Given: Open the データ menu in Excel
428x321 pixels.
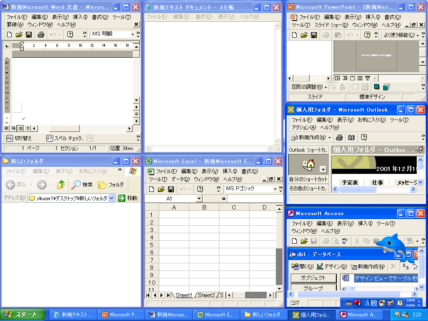Looking at the screenshot, I should 181,179.
